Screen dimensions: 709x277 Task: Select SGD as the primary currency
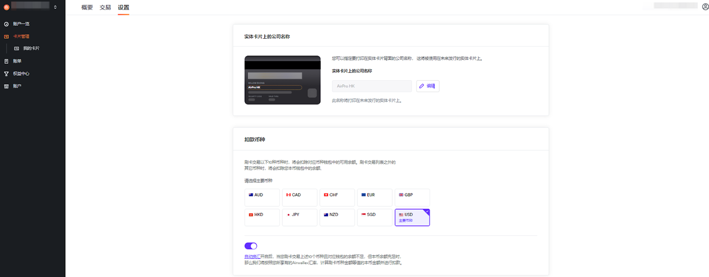point(375,218)
